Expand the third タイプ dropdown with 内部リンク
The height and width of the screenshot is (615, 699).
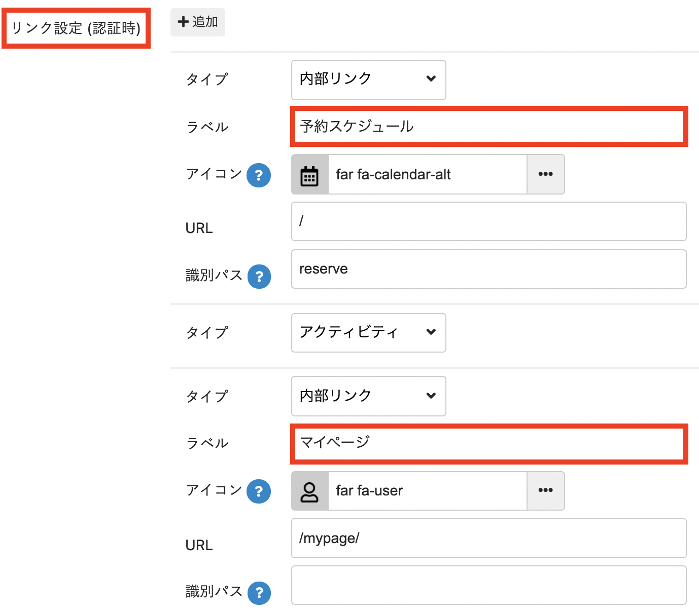(368, 396)
